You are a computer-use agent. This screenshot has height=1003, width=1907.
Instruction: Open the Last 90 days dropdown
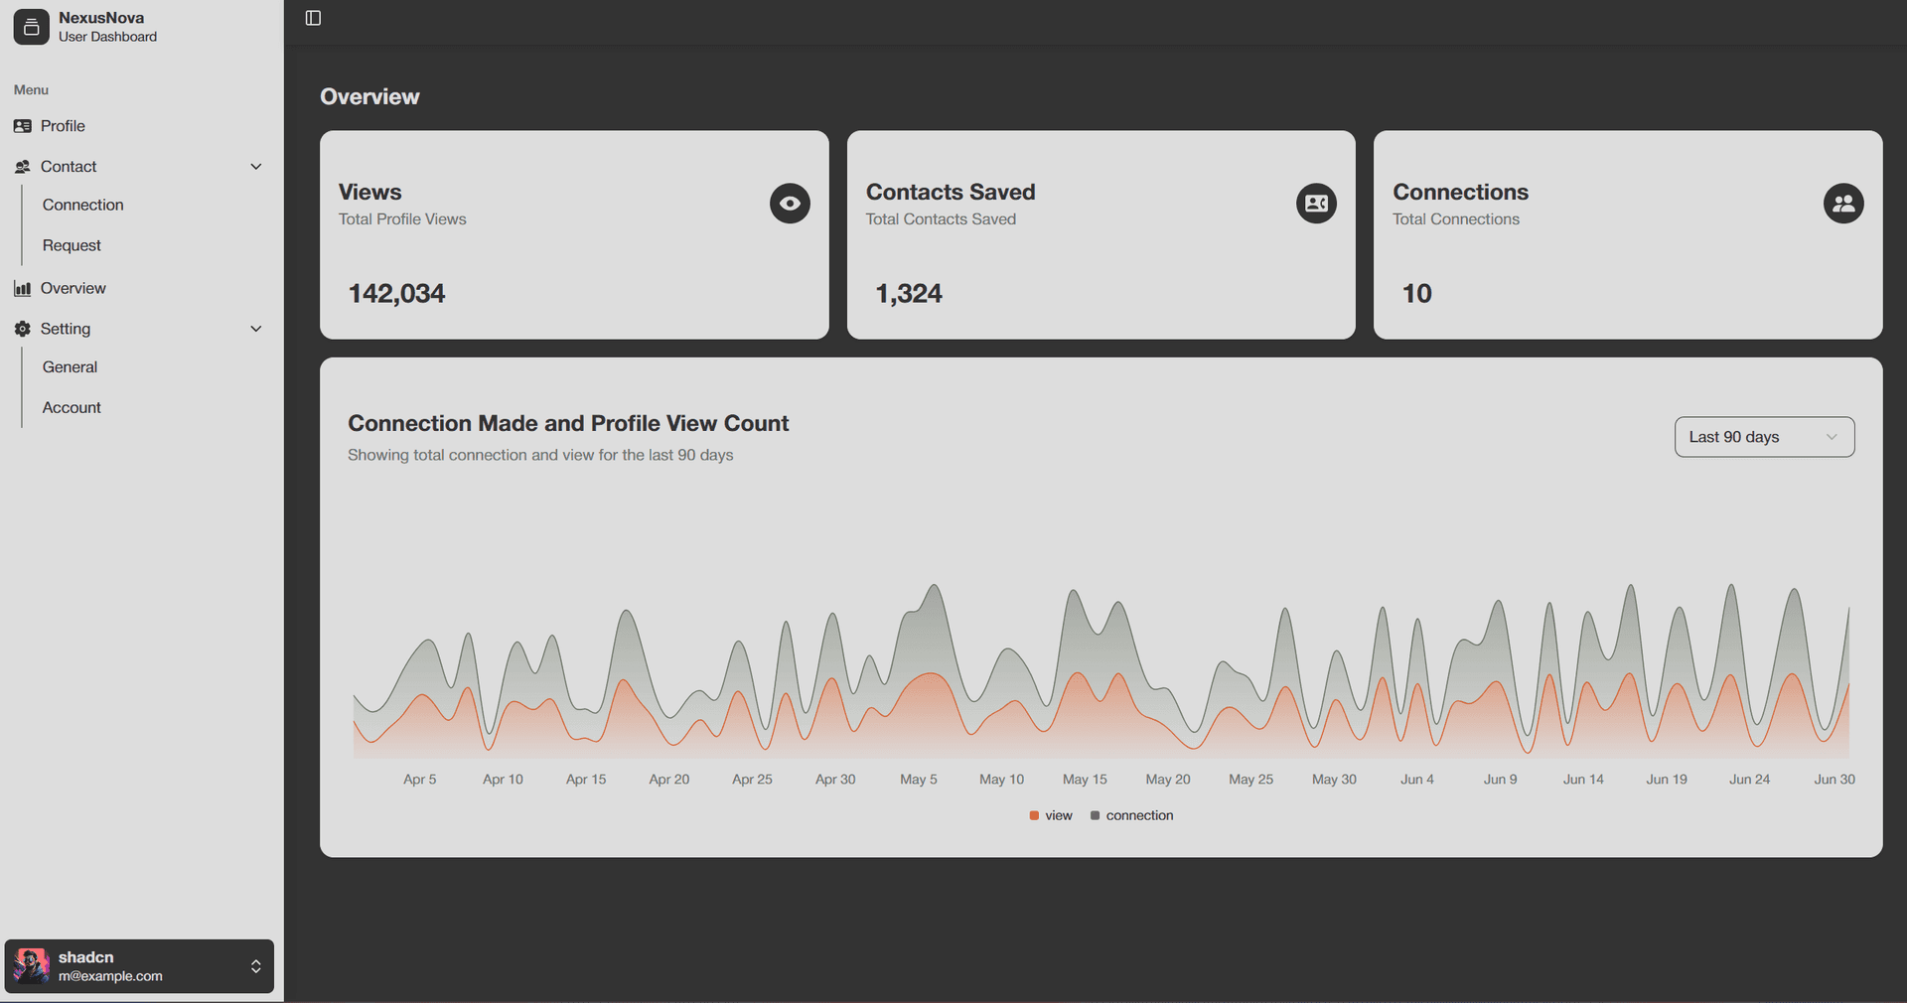pos(1764,437)
